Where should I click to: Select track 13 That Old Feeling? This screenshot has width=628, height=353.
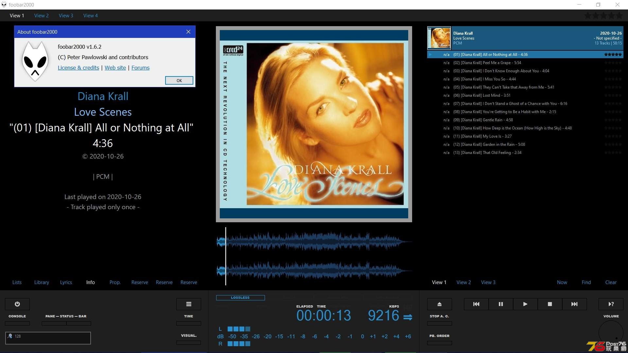coord(525,153)
